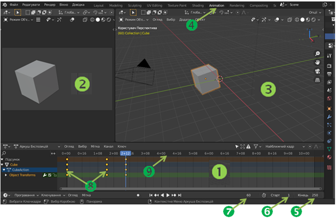Screen dimensions: 336x219
Task: Jump to first frame button
Action: [x=151, y=195]
